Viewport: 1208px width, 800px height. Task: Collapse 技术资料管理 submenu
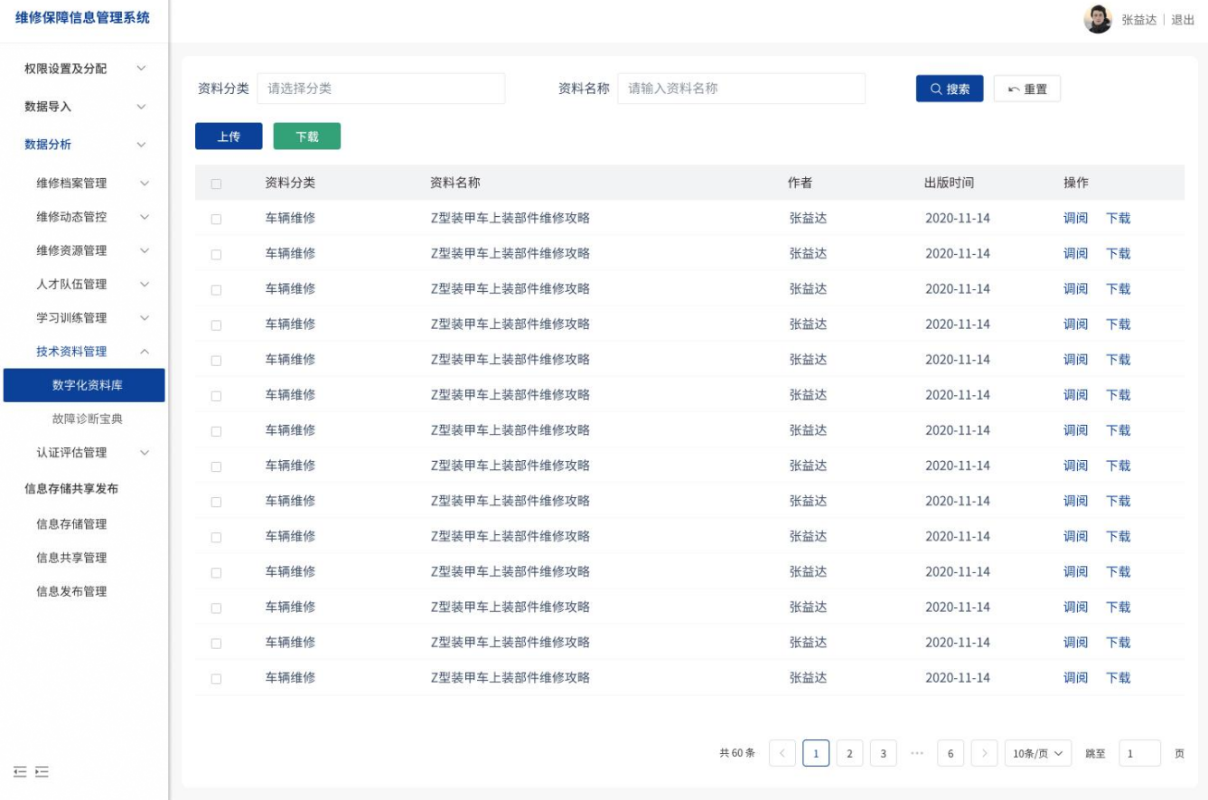(145, 352)
